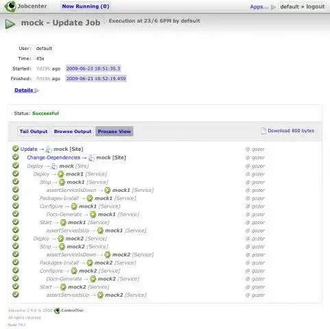The width and height of the screenshot is (330, 329).
Task: Click success checkmark on Deploy mock2 [Service] row
Action: tap(16, 238)
